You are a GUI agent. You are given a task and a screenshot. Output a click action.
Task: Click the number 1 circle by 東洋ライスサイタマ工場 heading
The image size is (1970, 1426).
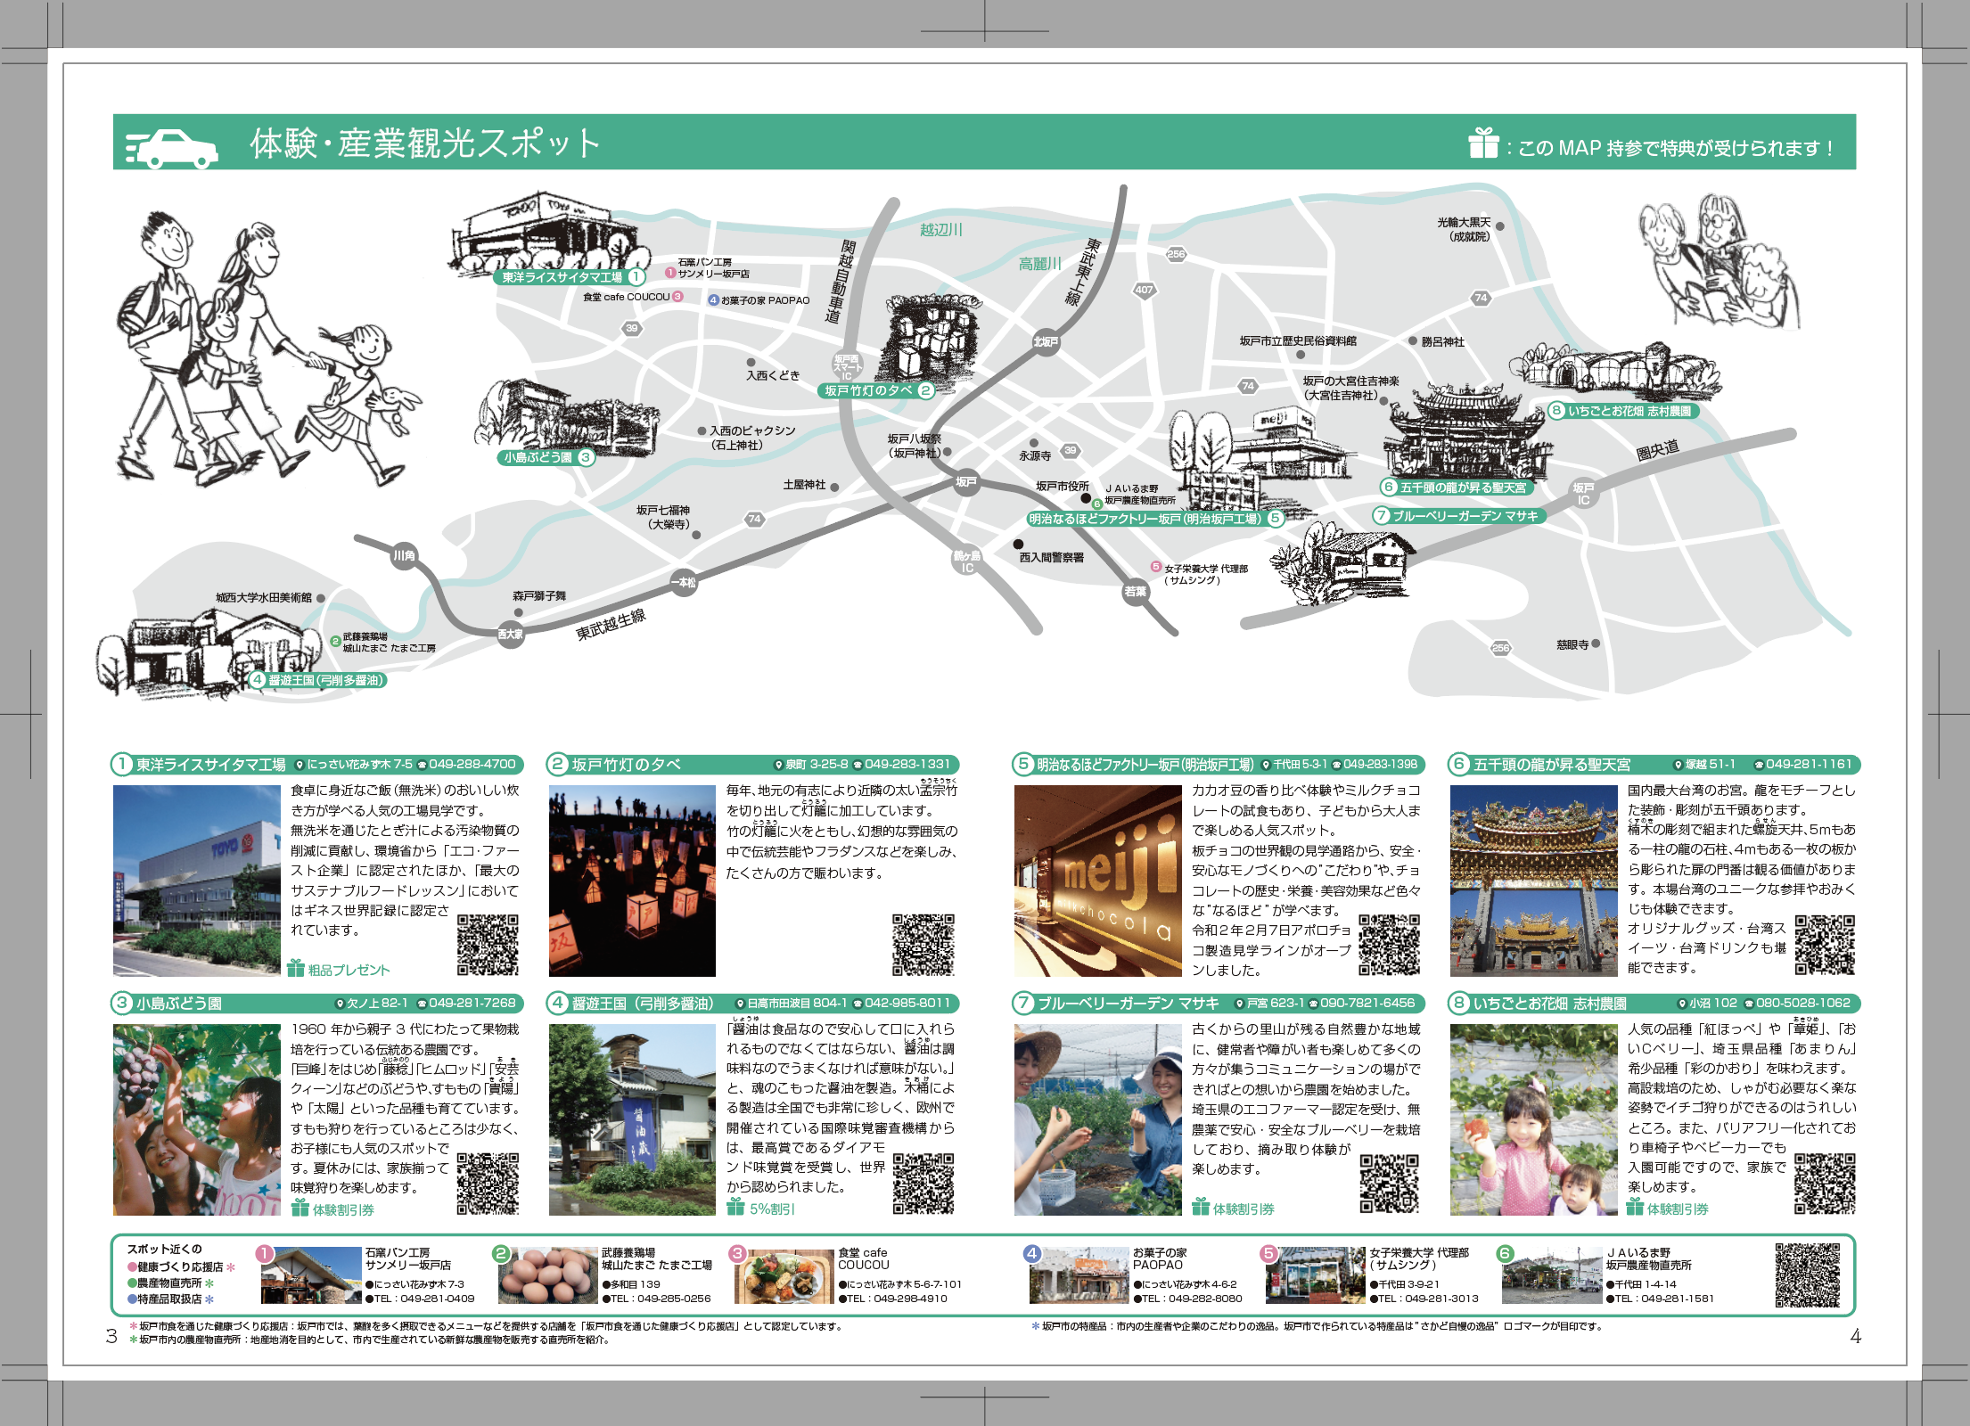122,764
